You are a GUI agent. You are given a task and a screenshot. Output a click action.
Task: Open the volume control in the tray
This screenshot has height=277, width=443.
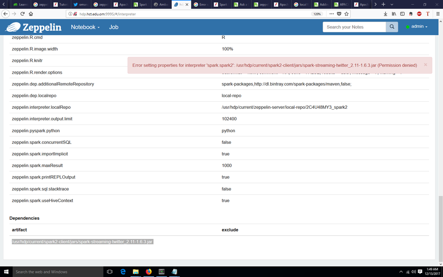pyautogui.click(x=414, y=272)
